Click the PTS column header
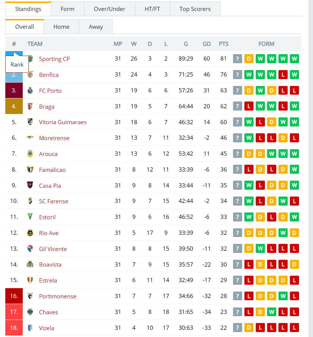313x337 pixels. (x=224, y=44)
